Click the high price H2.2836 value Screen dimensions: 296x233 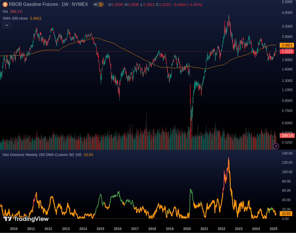pyautogui.click(x=132, y=5)
